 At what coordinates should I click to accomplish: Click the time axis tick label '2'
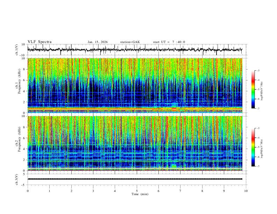71,191
